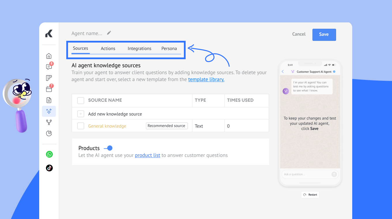
Task: Open the workflow flowchart icon
Action: 49,122
